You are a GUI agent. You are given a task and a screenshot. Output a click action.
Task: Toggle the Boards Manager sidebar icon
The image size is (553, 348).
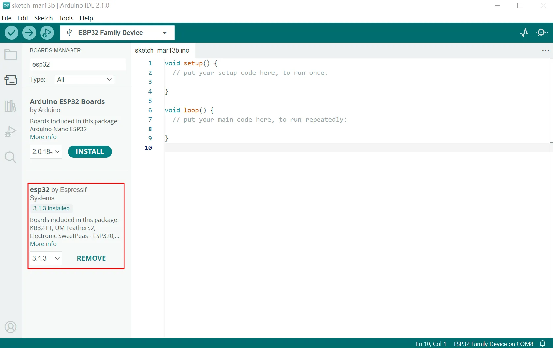pos(11,80)
